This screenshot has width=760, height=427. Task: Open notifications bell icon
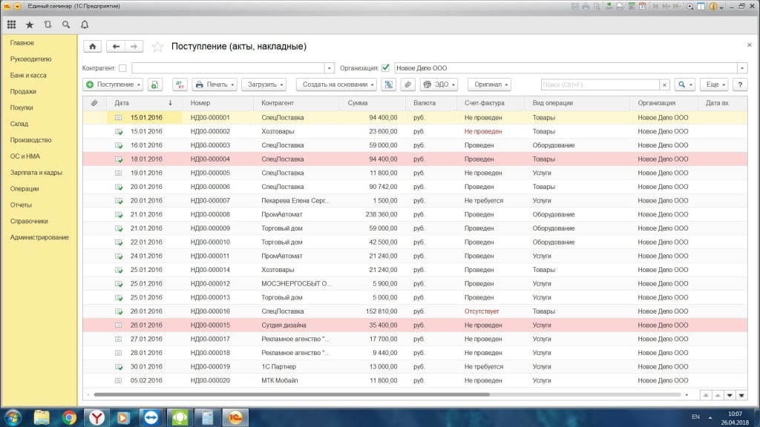click(85, 24)
